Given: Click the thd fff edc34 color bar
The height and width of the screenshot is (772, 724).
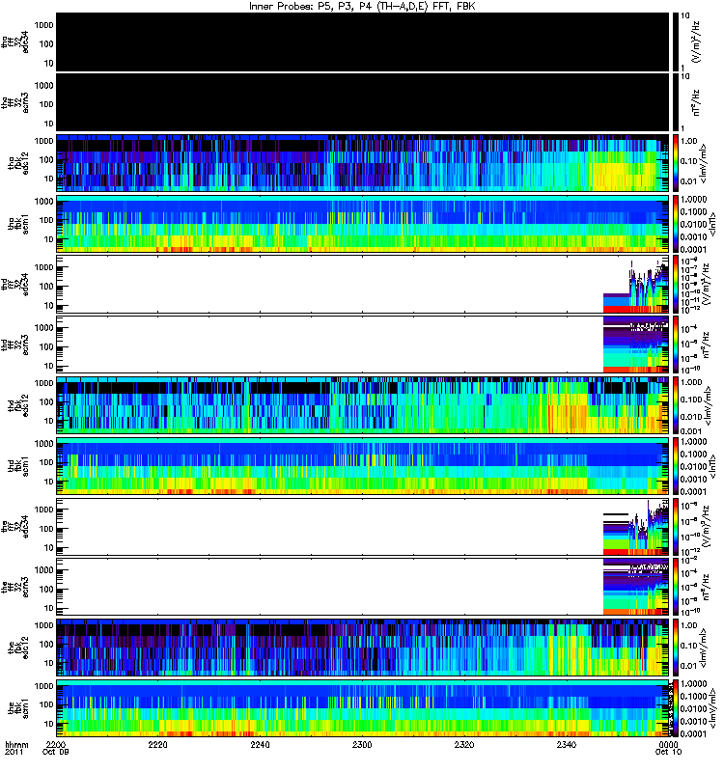Looking at the screenshot, I should click(x=676, y=284).
